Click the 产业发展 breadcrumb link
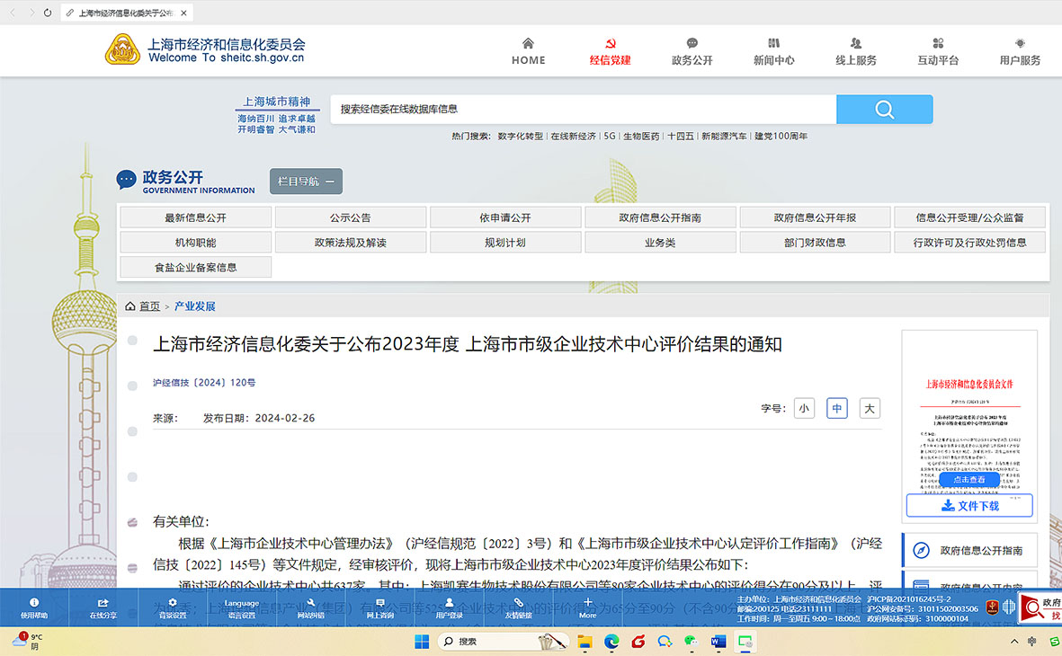The height and width of the screenshot is (656, 1062). pos(194,306)
